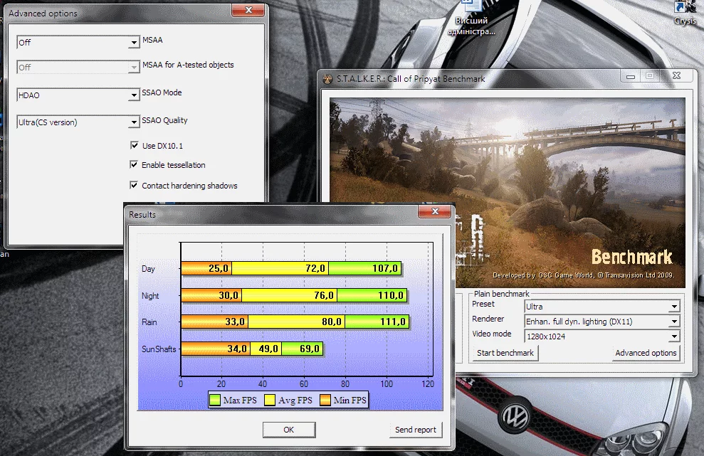This screenshot has height=456, width=704.
Task: Disable the Enable tessellation checkbox
Action: tap(134, 165)
